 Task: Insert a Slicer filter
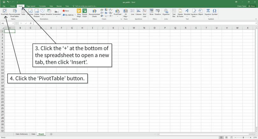[151, 12]
